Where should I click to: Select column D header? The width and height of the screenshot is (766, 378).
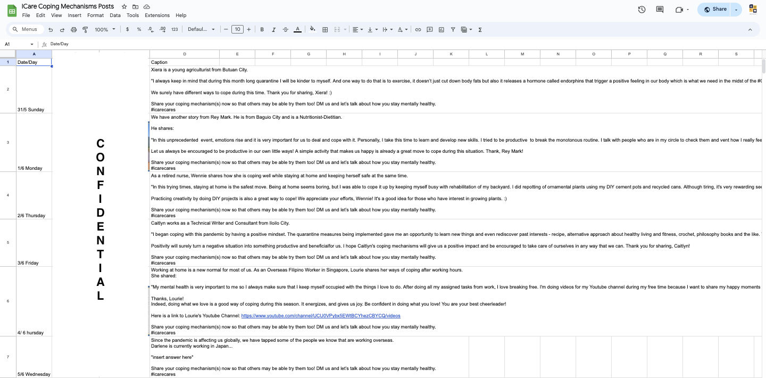(184, 54)
